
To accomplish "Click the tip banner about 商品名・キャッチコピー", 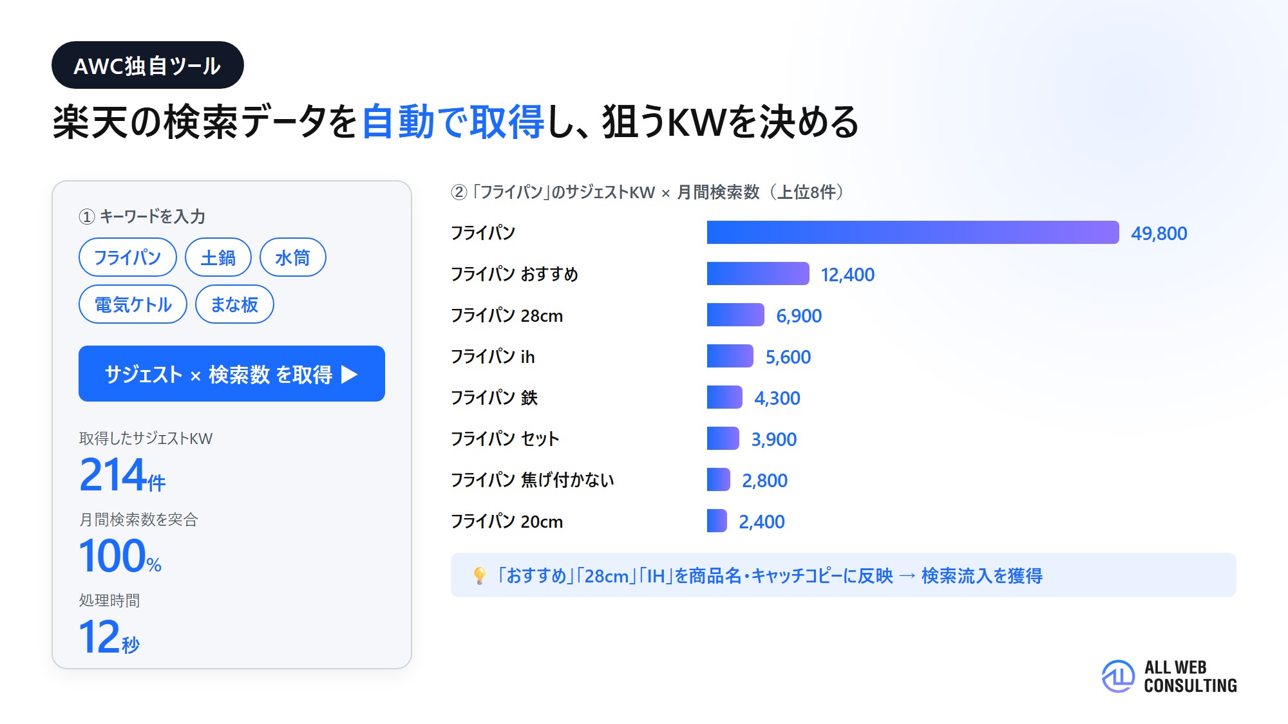I will pyautogui.click(x=844, y=575).
